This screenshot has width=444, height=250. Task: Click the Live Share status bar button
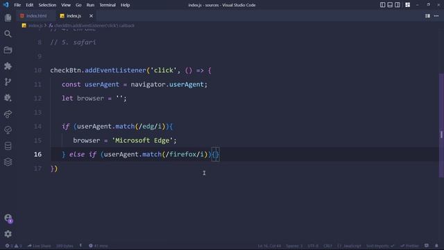[x=39, y=246]
